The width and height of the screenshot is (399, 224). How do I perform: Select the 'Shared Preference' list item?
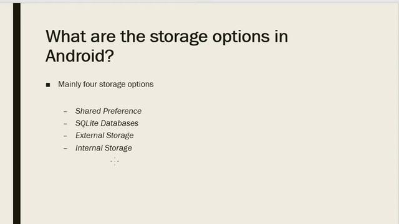coord(108,111)
